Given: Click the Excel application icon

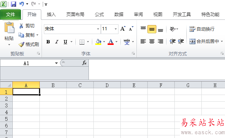Looking at the screenshot, I should (x=3, y=4).
